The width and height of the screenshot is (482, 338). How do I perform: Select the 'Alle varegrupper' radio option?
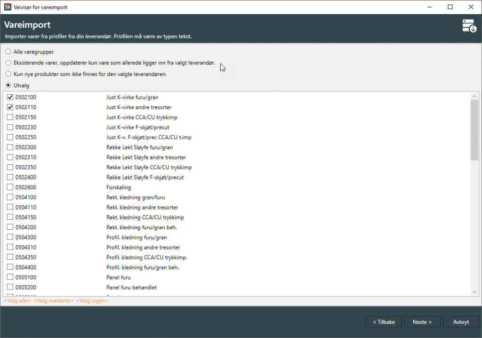click(8, 52)
